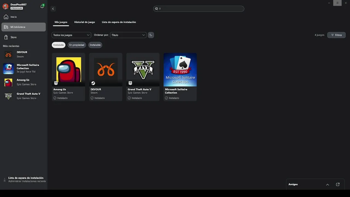Open Lista de espera de instalación tab
Screen dimensions: 350x197
(119, 22)
